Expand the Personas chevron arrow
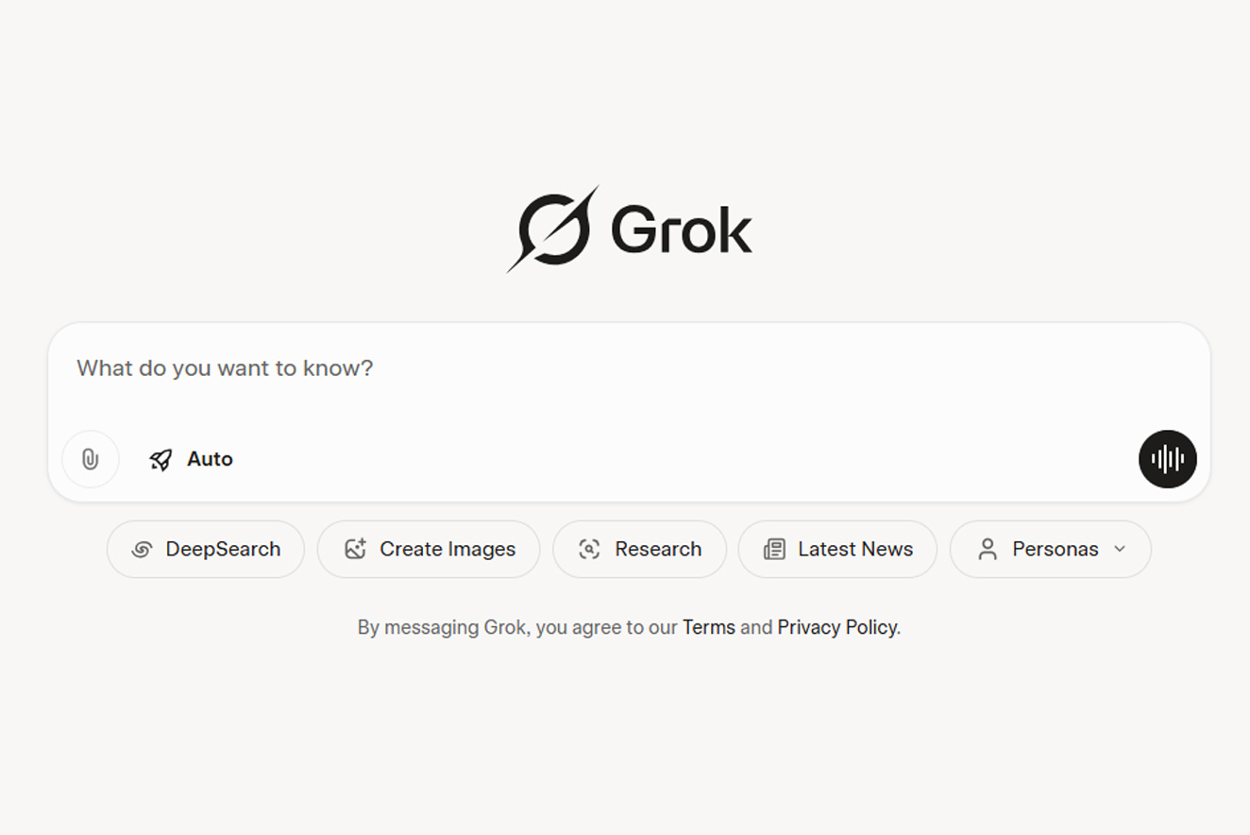The width and height of the screenshot is (1250, 835). pyautogui.click(x=1120, y=550)
